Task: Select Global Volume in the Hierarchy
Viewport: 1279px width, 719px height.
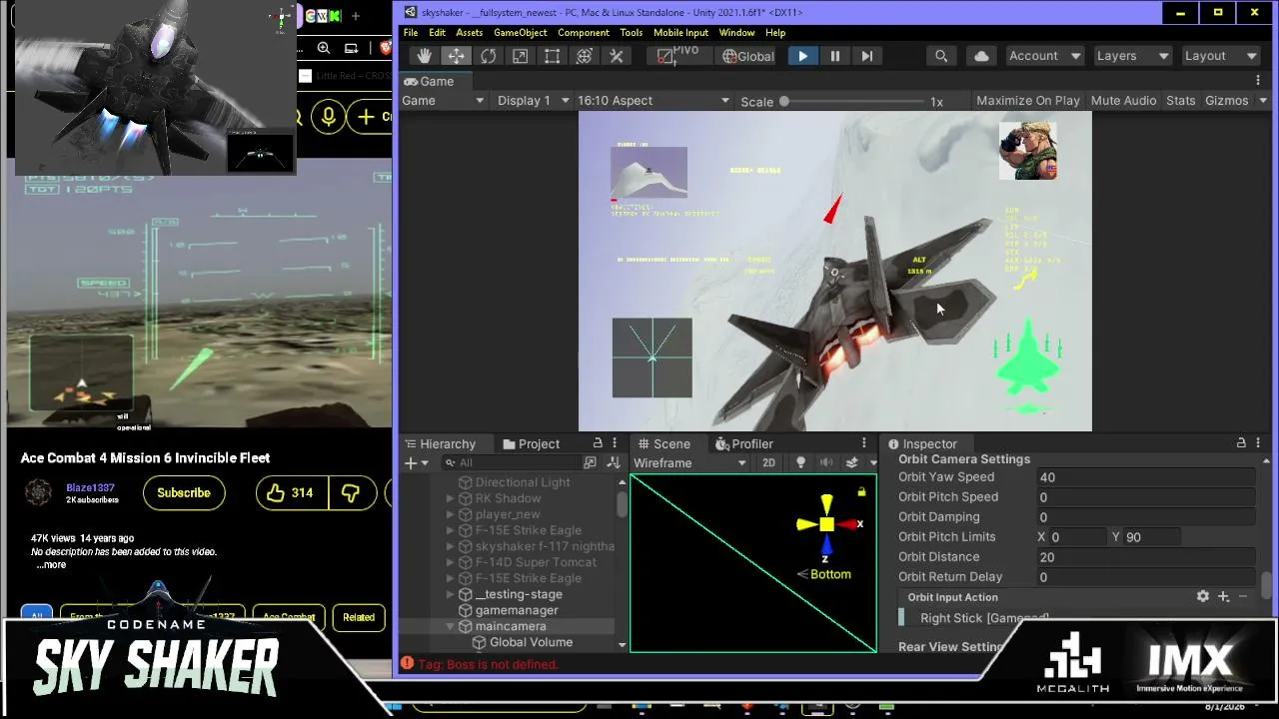Action: pos(531,642)
